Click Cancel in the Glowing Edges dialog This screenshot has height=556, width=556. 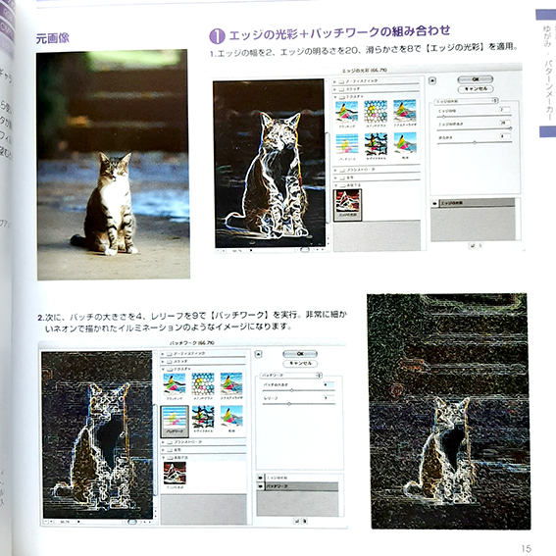(x=476, y=88)
